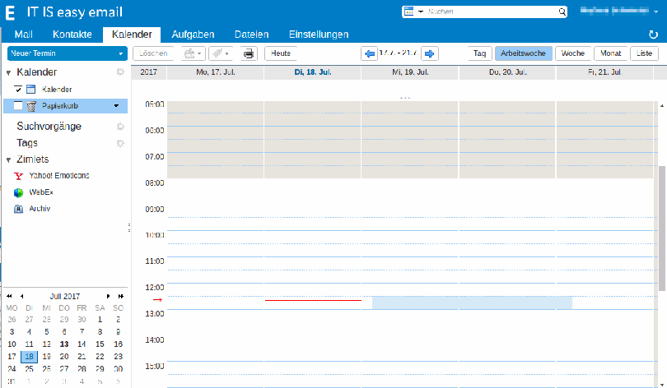Click the Suchvorgänge section header
This screenshot has height=388, width=667.
(49, 126)
